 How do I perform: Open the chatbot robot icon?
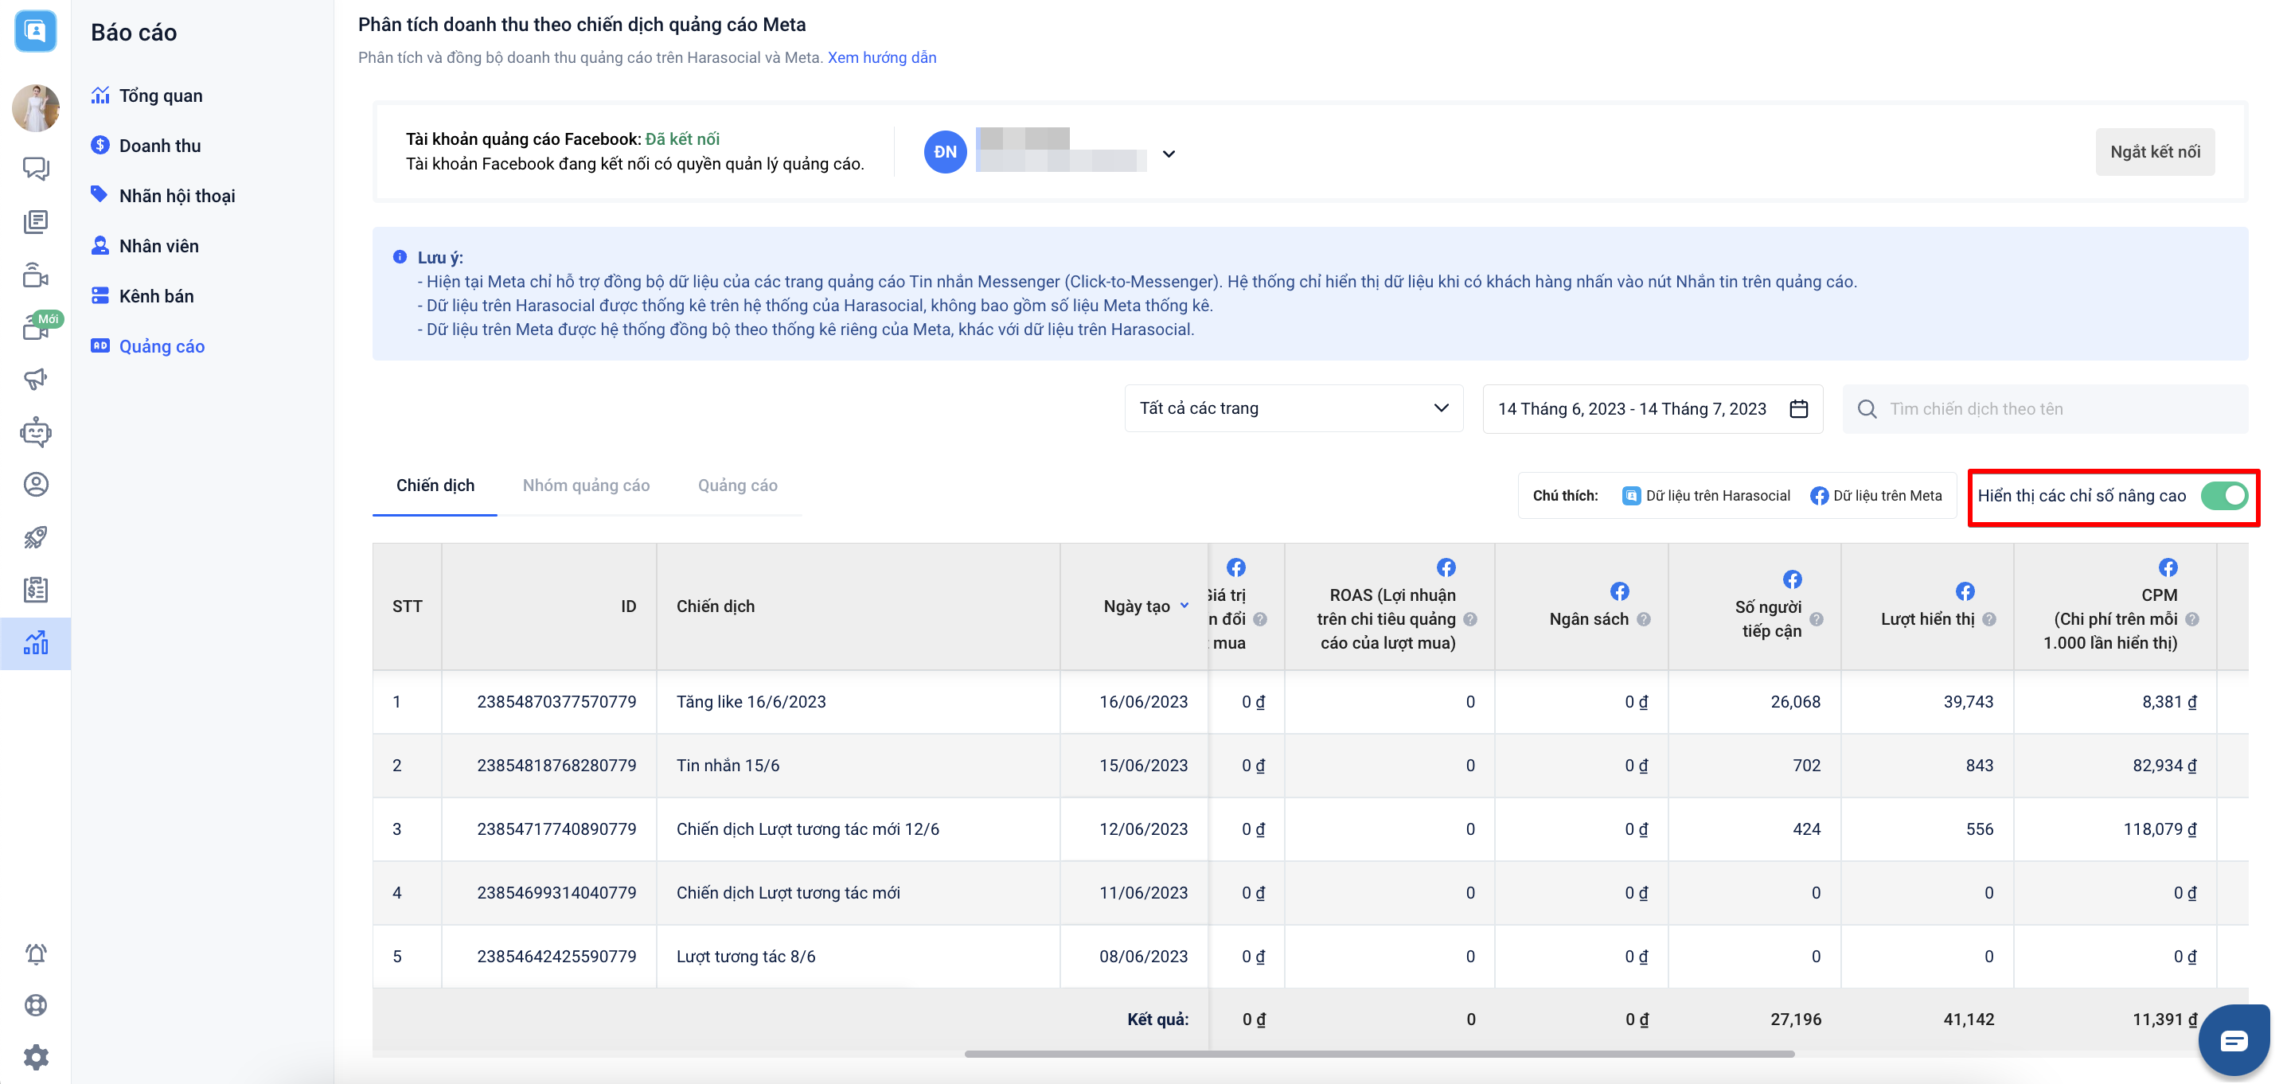36,431
